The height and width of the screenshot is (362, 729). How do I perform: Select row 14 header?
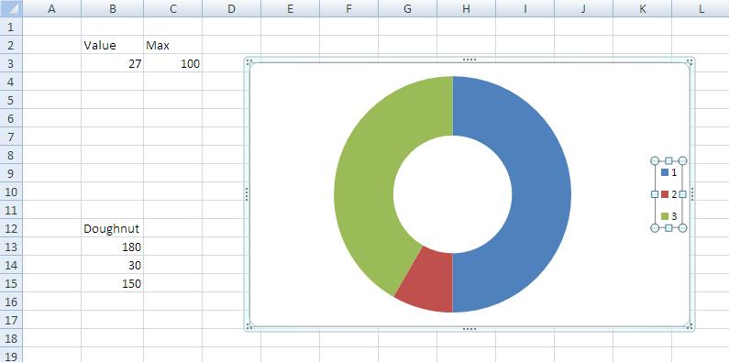tap(11, 265)
